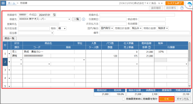This screenshot has width=193, height=104.
Task: Open the 国内/輸出 dropdown
Action: coord(107,28)
